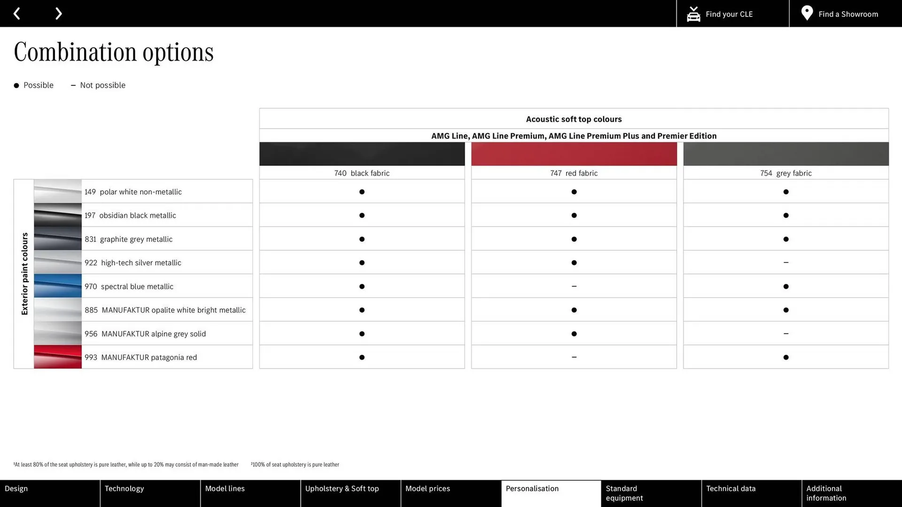Toggle patagonia red with grey fabric combination dot
The image size is (902, 507).
pyautogui.click(x=785, y=357)
